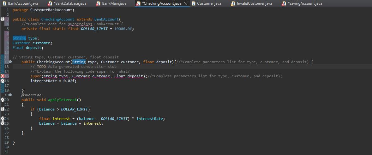
Task: Click the BankDatabase.java error file icon
Action: (x=50, y=3)
